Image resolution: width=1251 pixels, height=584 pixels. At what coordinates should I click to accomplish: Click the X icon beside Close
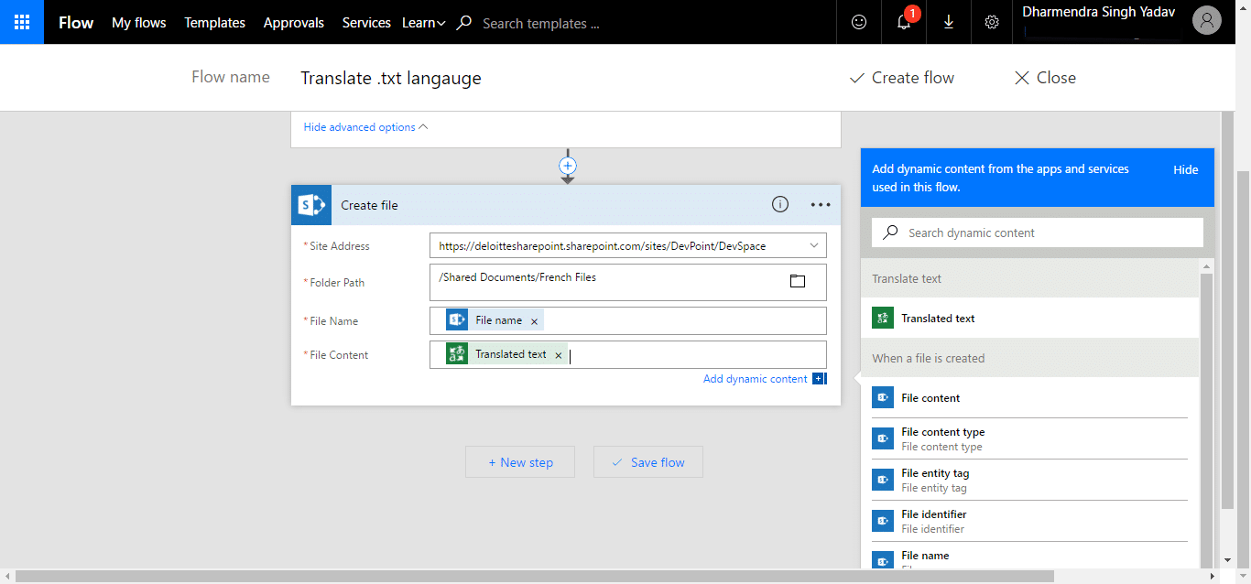pyautogui.click(x=1022, y=78)
